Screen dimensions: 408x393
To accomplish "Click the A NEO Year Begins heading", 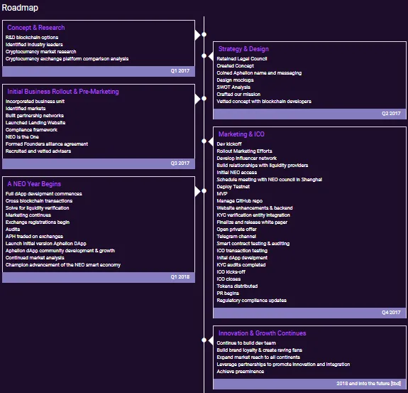I will (x=34, y=184).
